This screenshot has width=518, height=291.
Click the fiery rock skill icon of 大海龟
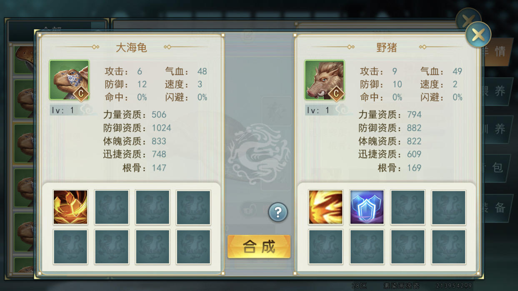click(x=70, y=207)
